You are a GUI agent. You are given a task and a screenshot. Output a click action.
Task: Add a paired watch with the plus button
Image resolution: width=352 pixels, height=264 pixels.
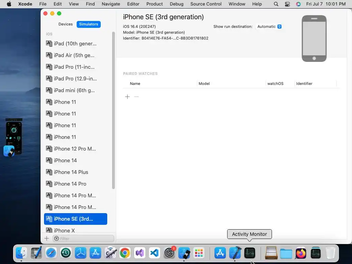pos(127,97)
